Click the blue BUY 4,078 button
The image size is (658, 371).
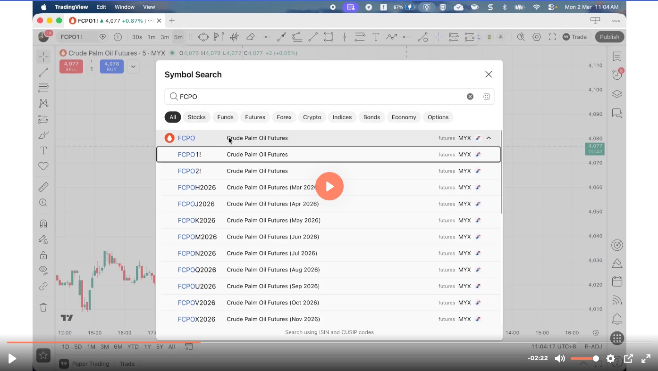(112, 66)
